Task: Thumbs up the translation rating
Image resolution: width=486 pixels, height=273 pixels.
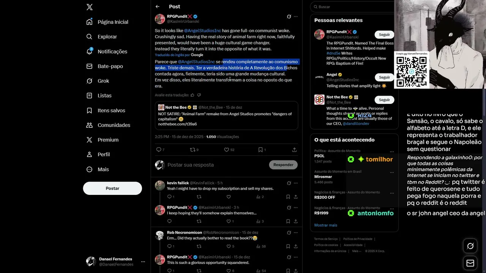Action: (193, 95)
